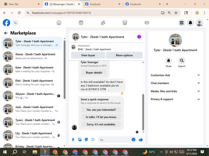Image resolution: width=209 pixels, height=156 pixels.
Task: Show hidden system tray icons chevron
Action: point(161,152)
